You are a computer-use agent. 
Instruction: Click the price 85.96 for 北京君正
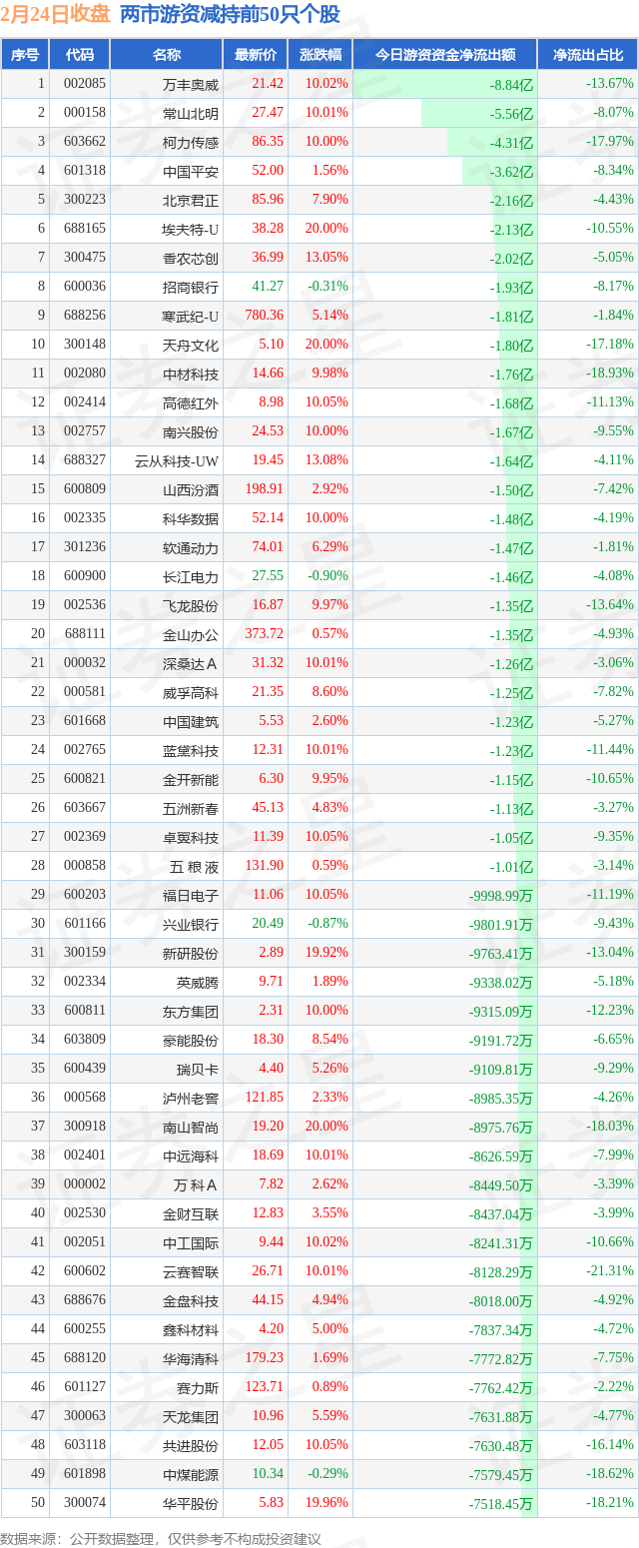click(268, 200)
